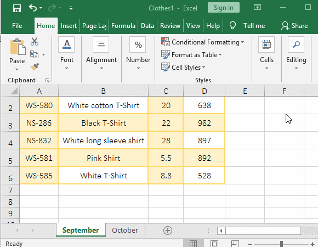
Task: Select cell Black T-Shirt
Action: 103,123
